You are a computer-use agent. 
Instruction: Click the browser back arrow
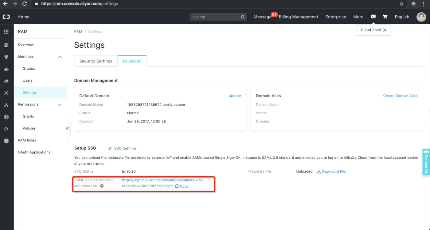[5, 4]
